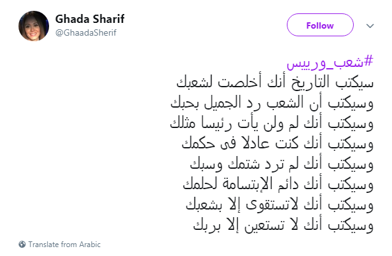Image resolution: width=392 pixels, height=256 pixels.
Task: Open the purple #شعب_ورييس hashtag
Action: tap(330, 62)
